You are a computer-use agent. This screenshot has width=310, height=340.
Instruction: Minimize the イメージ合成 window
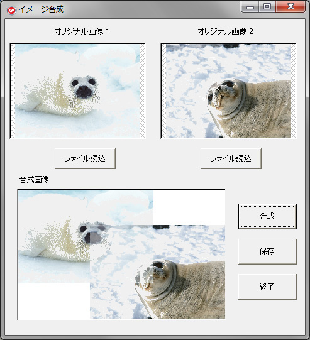pyautogui.click(x=250, y=7)
